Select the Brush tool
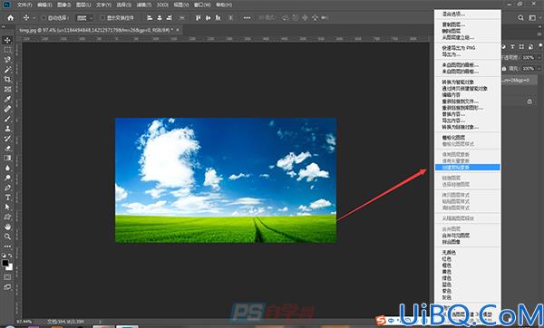 pos(7,119)
